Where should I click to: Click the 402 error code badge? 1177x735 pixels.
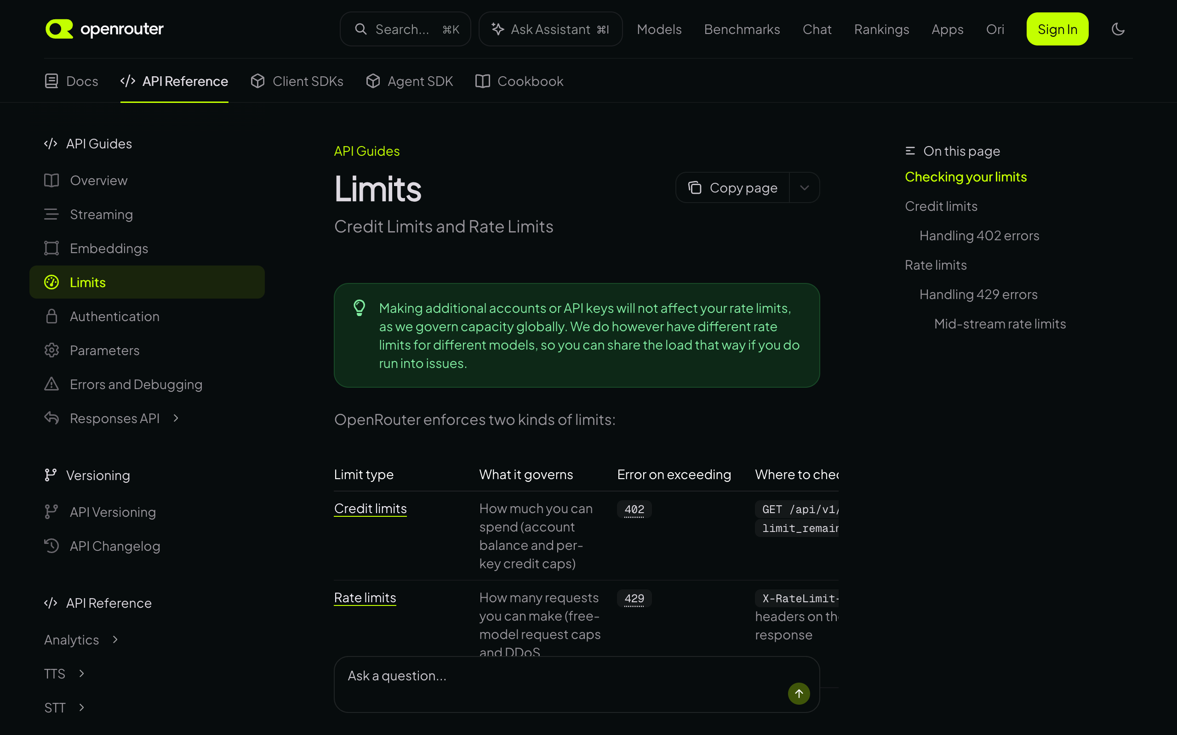pos(634,509)
